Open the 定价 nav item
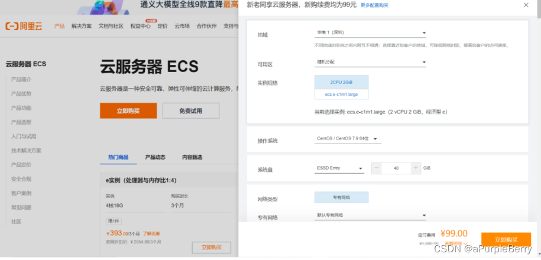Image resolution: width=541 pixels, height=260 pixels. coord(163,26)
